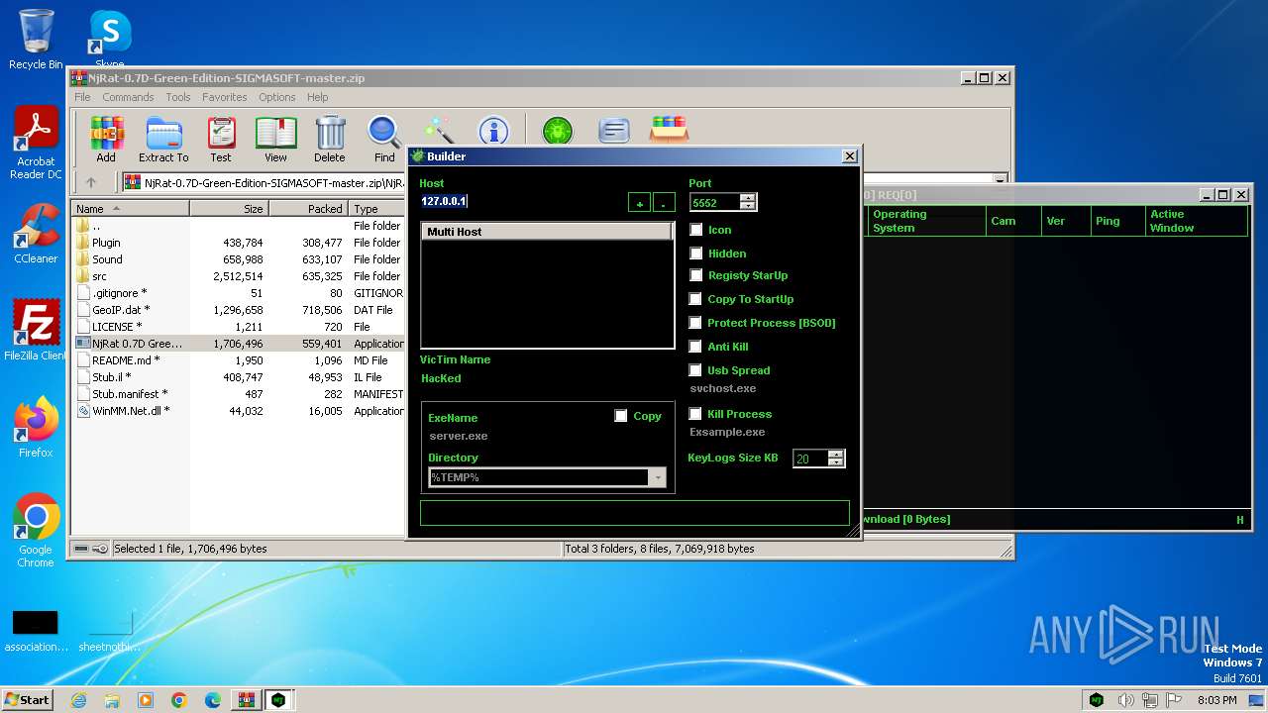The height and width of the screenshot is (713, 1268).
Task: Click the Info toolbar icon
Action: pos(493,131)
